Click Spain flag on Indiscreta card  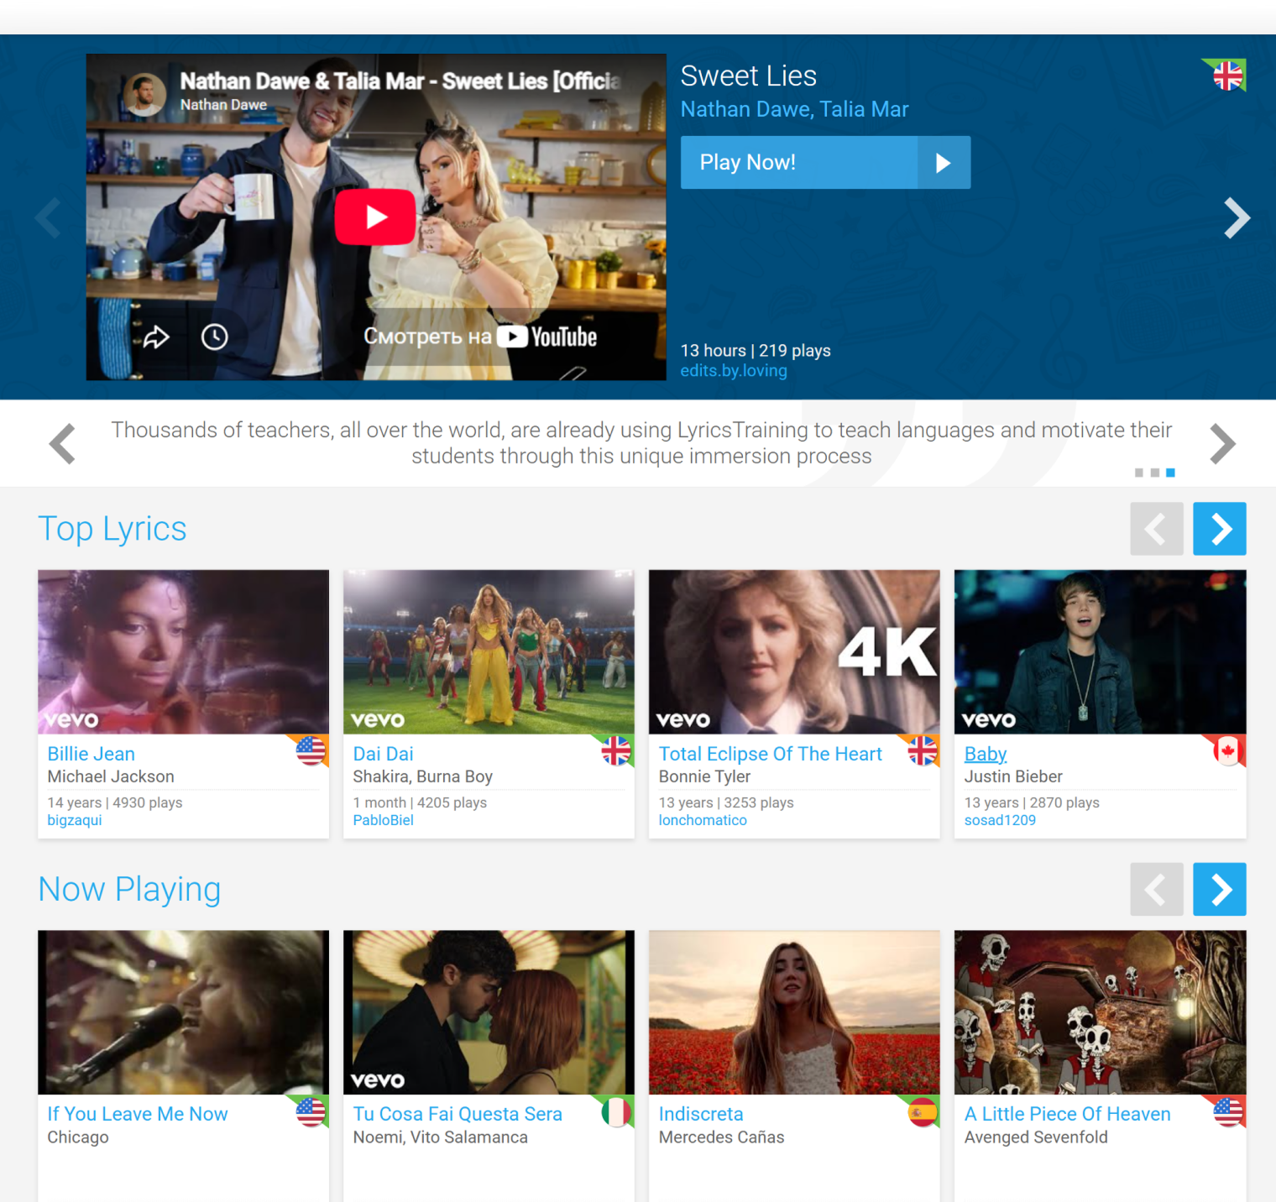(x=922, y=1111)
